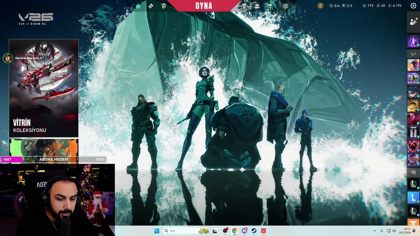420x236 pixels.
Task: Click the red OYNA play button
Action: tap(204, 6)
